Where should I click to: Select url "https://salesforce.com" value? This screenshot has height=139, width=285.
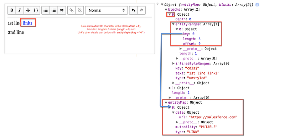(x=213, y=117)
